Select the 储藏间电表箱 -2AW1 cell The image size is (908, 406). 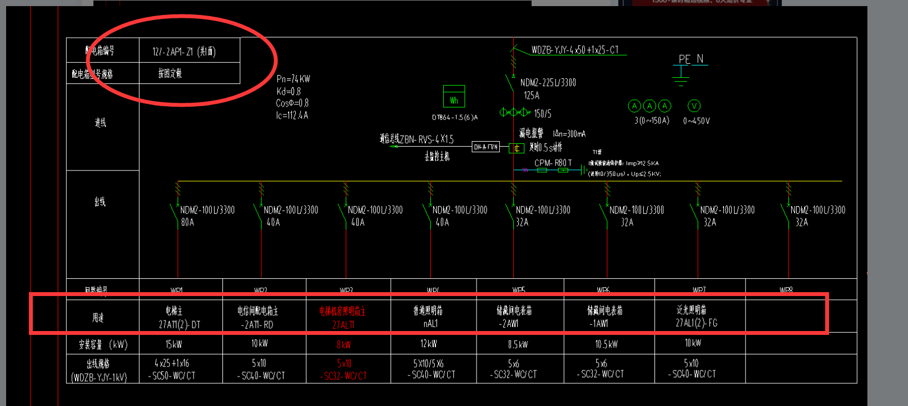[520, 317]
